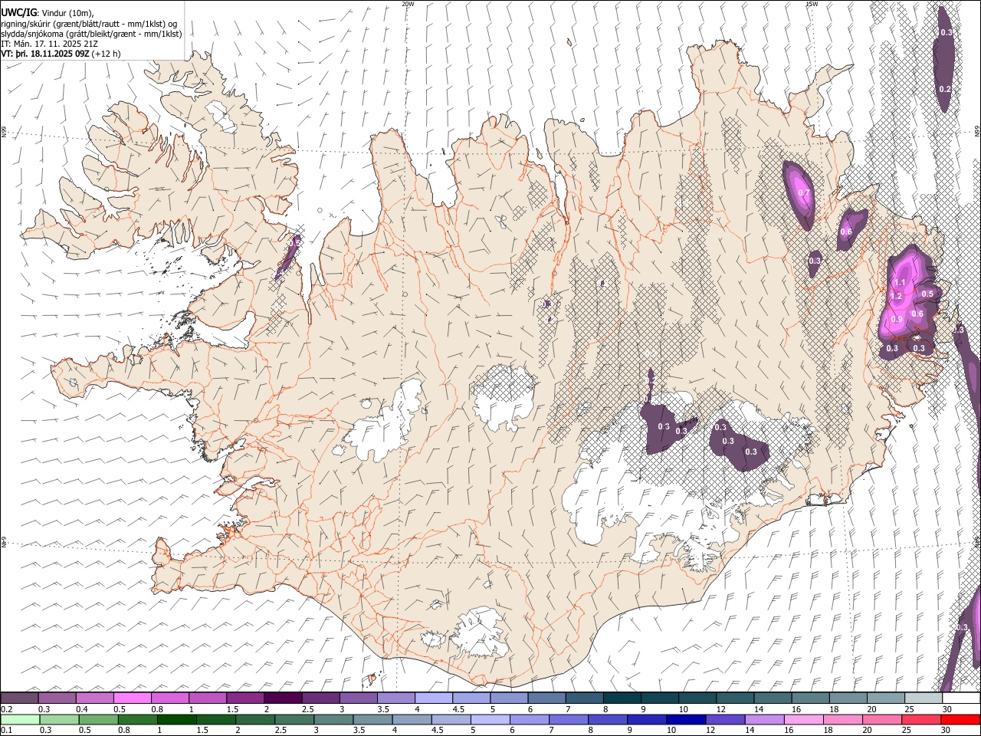
Task: Click the '0.1' label of lower legend
Action: coord(6,730)
